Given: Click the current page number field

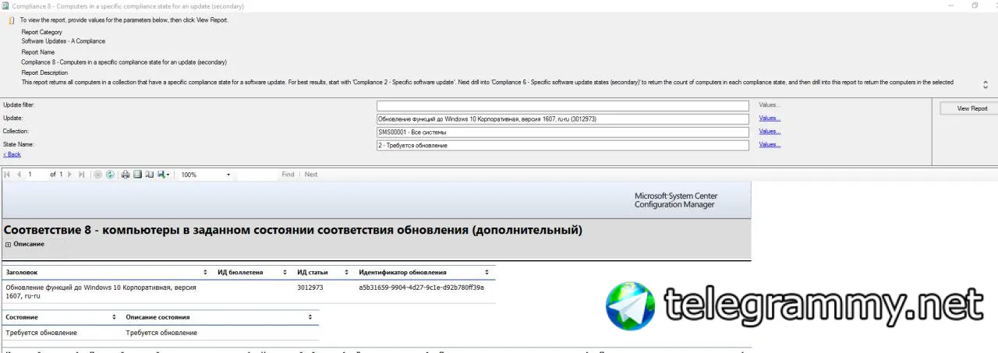Looking at the screenshot, I should pos(35,175).
